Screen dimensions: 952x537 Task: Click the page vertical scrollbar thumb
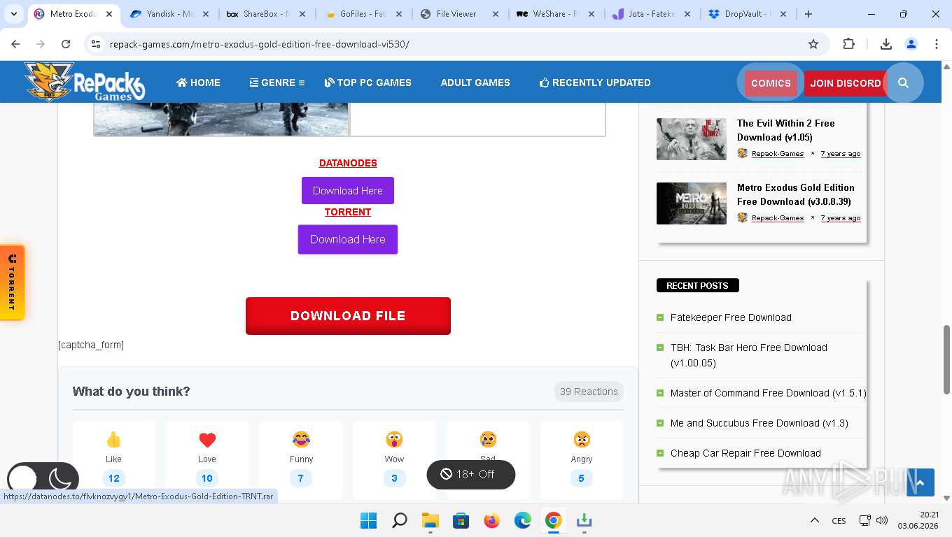click(946, 359)
